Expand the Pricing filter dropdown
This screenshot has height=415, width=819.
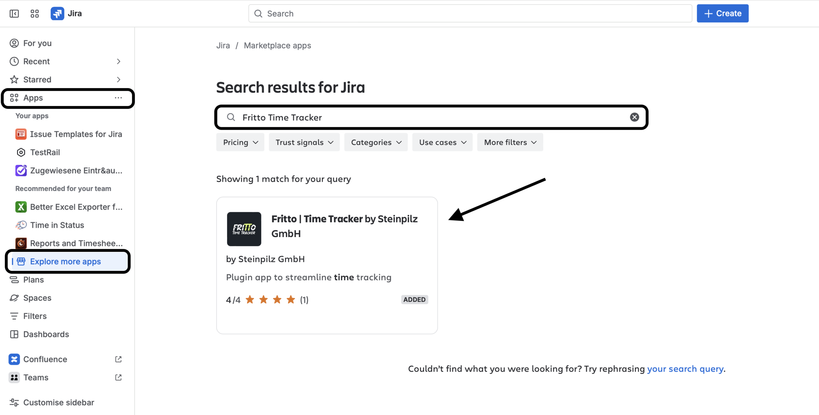[x=240, y=142]
